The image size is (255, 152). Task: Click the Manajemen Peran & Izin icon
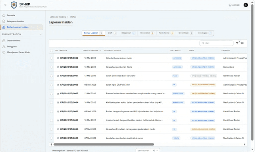pos(4,52)
